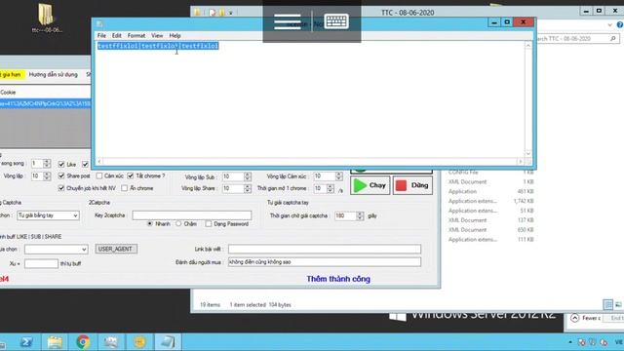Viewport: 624px width, 351px height.
Task: Open the on-screen keyboard from the overlay
Action: point(336,21)
